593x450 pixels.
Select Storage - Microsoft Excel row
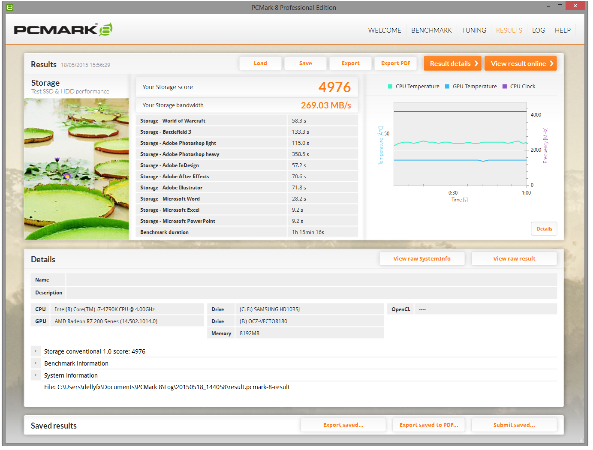point(247,210)
